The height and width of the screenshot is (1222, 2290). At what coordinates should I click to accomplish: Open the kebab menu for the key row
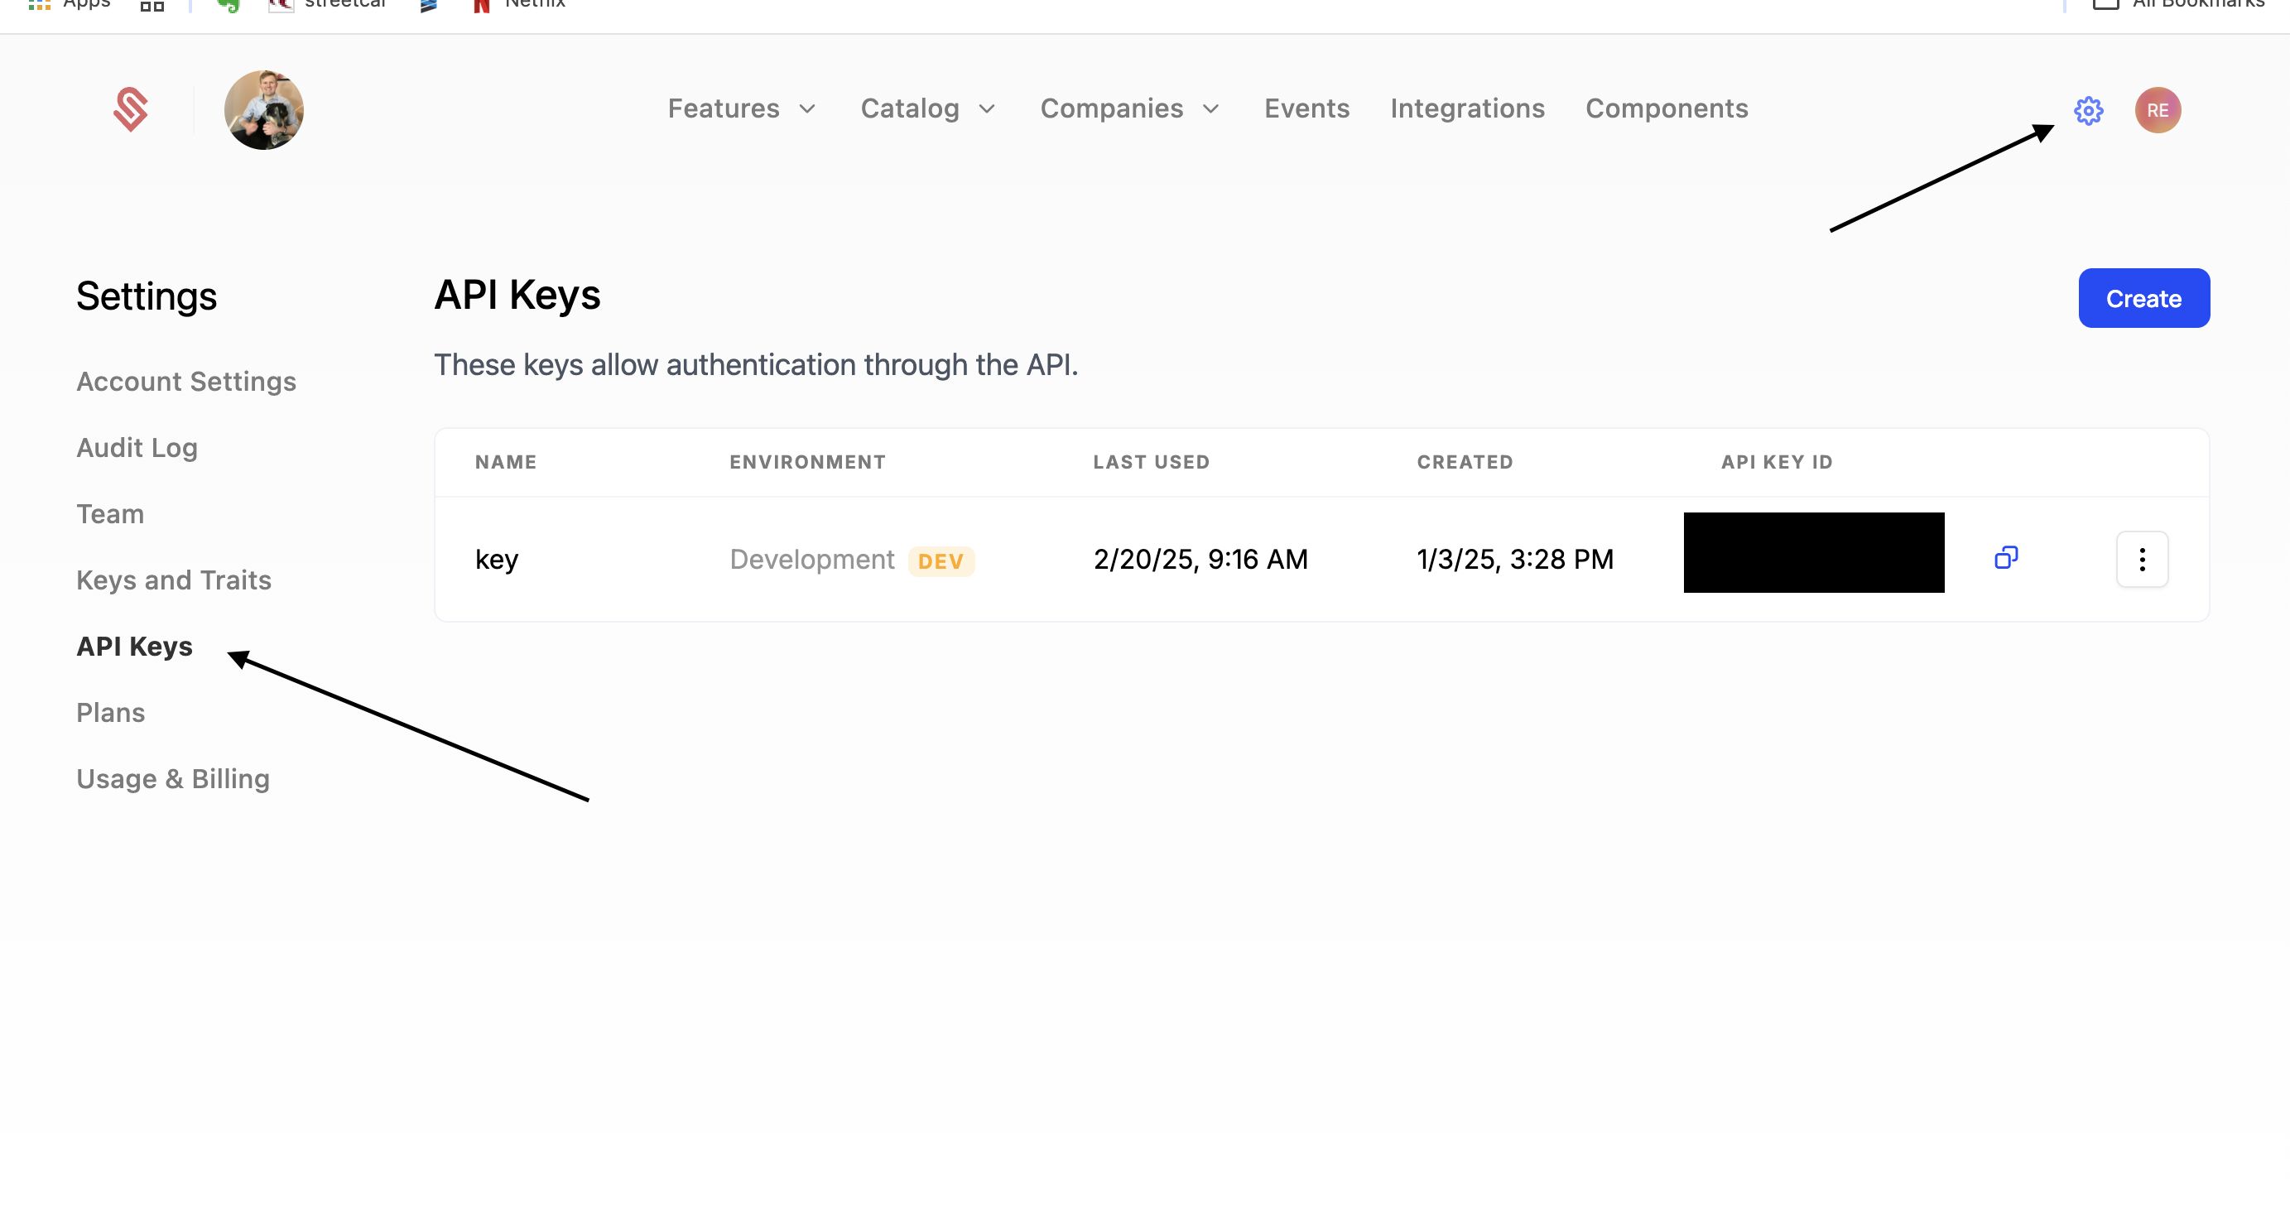pos(2143,559)
